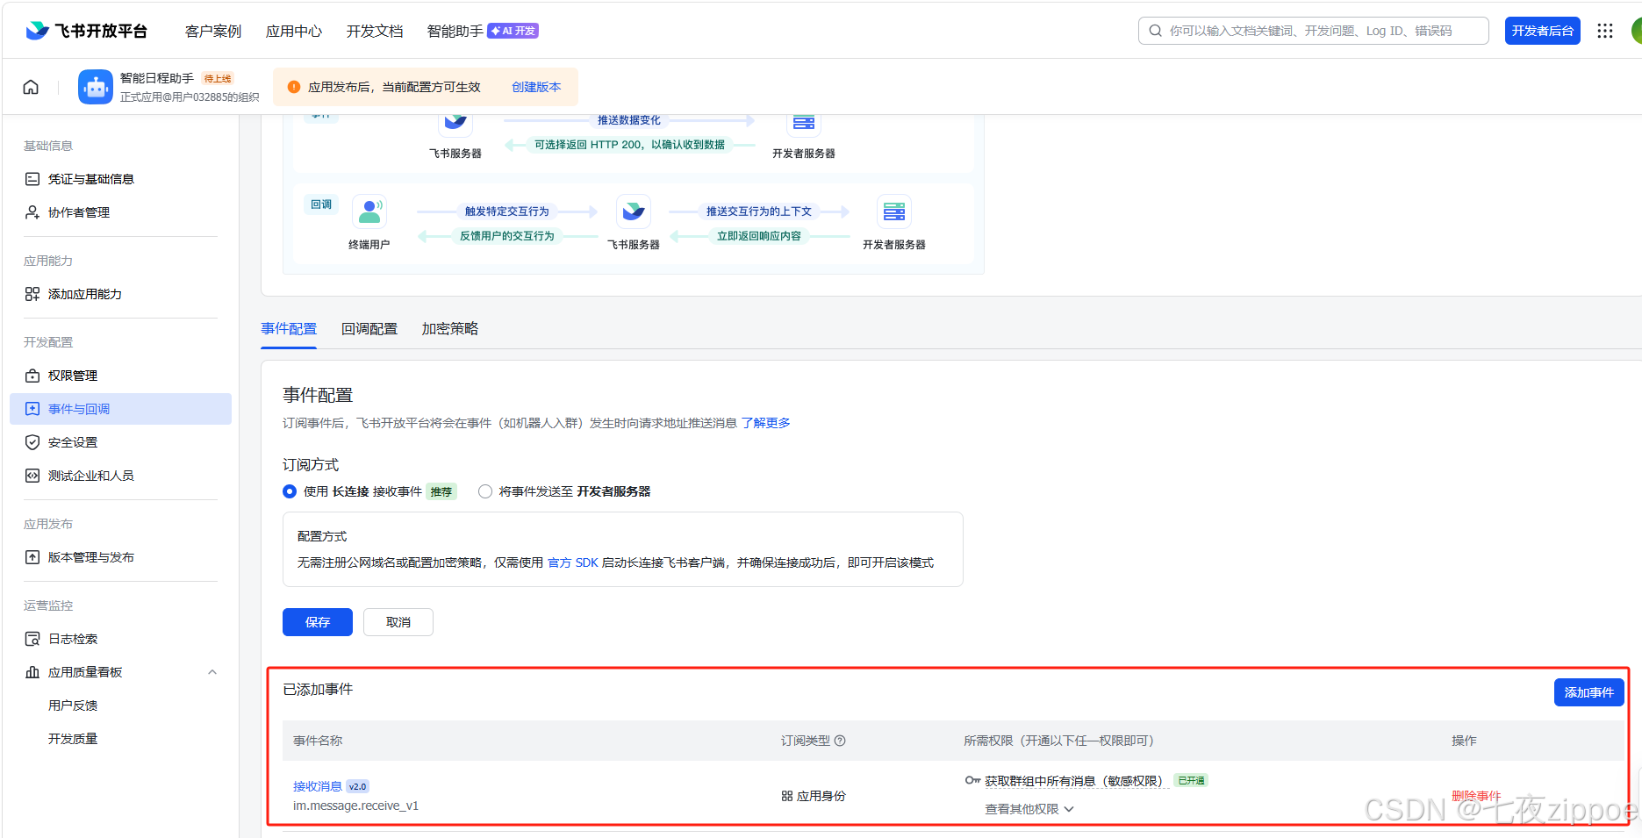Click the 开发者后台 button
Image resolution: width=1642 pixels, height=838 pixels.
click(x=1543, y=31)
